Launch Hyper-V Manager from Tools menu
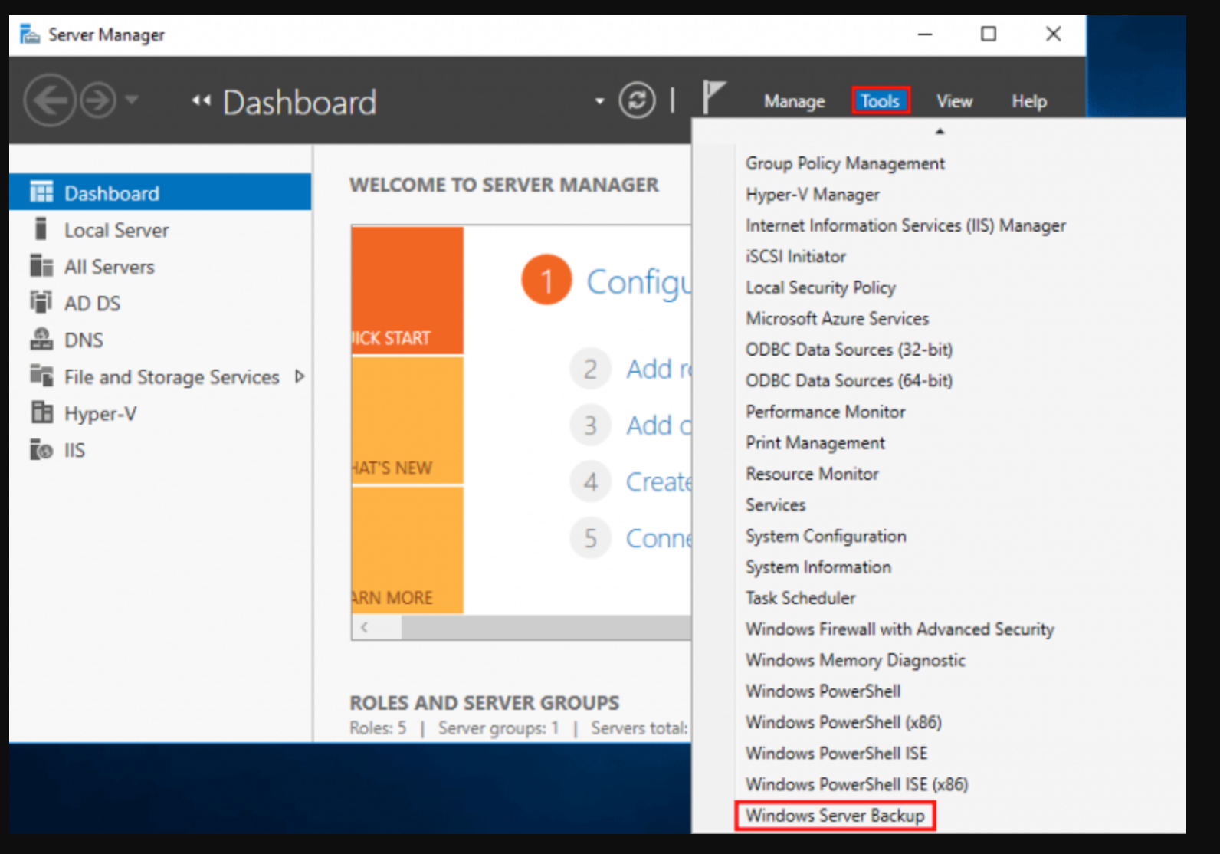The height and width of the screenshot is (854, 1220). click(812, 195)
